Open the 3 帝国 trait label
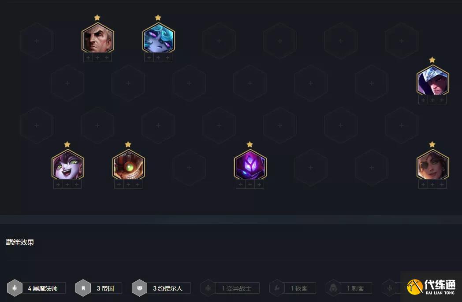Viewport: 462px width, 302px height. [x=105, y=288]
